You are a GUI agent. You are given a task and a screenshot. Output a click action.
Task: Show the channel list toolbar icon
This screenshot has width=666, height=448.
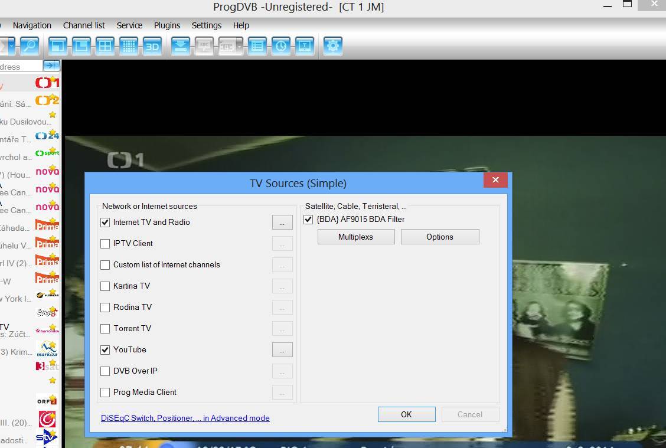[x=257, y=46]
